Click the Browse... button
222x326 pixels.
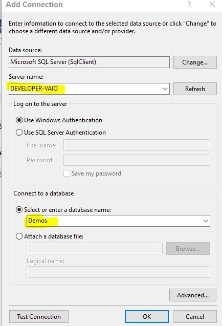[x=188, y=248]
